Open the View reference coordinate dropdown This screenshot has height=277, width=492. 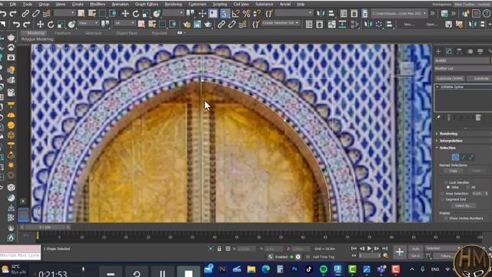pos(88,23)
